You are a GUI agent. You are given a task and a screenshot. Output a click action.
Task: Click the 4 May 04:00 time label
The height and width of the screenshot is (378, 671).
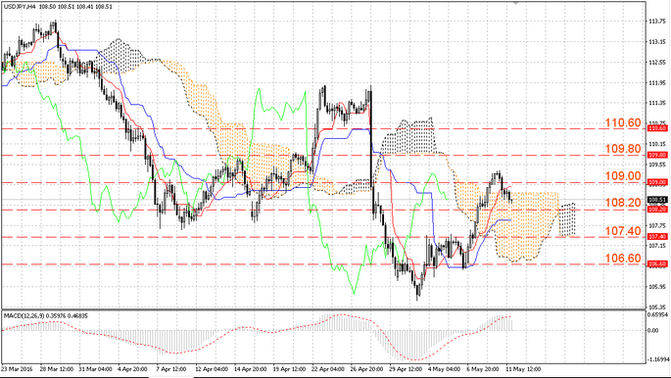[x=444, y=369]
